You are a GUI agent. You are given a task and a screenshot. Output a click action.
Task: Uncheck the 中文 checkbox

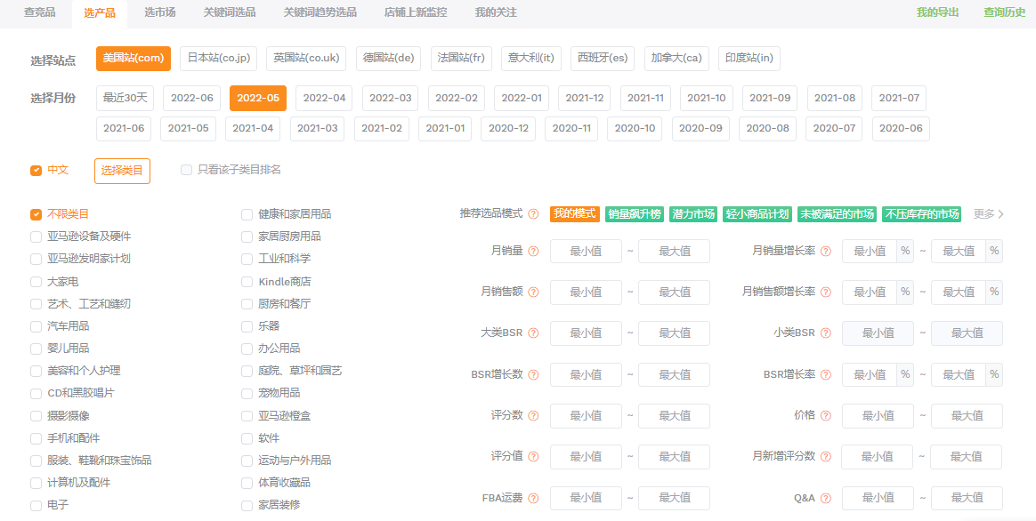36,170
